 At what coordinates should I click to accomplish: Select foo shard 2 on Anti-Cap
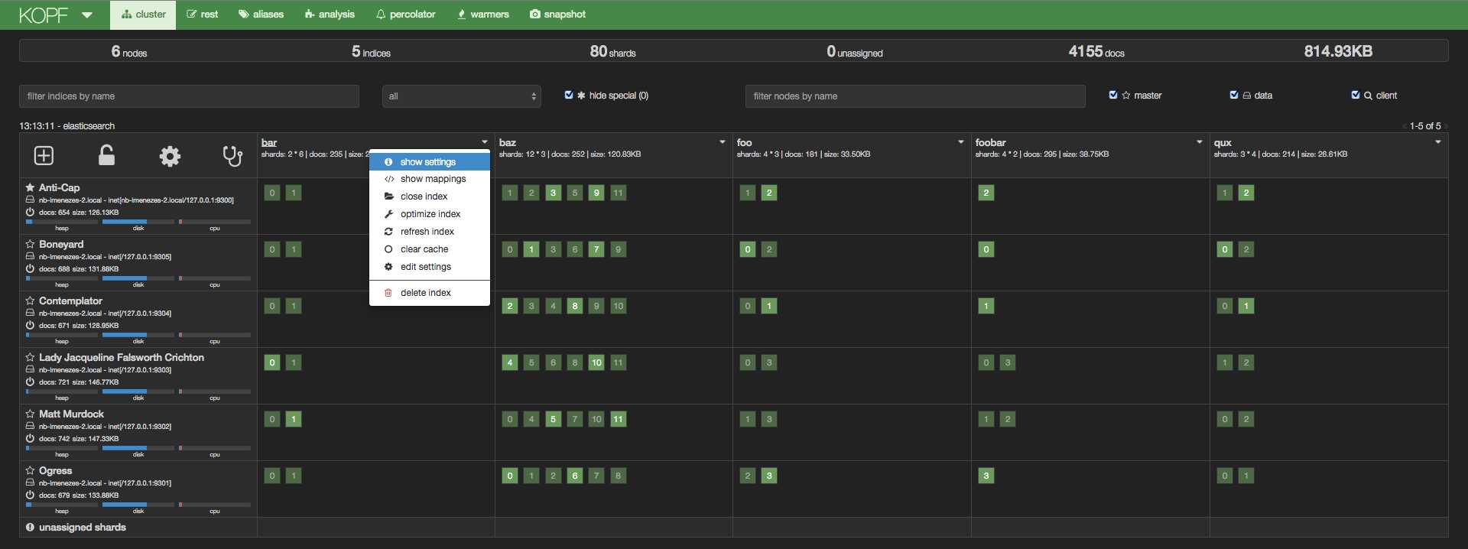click(x=769, y=193)
